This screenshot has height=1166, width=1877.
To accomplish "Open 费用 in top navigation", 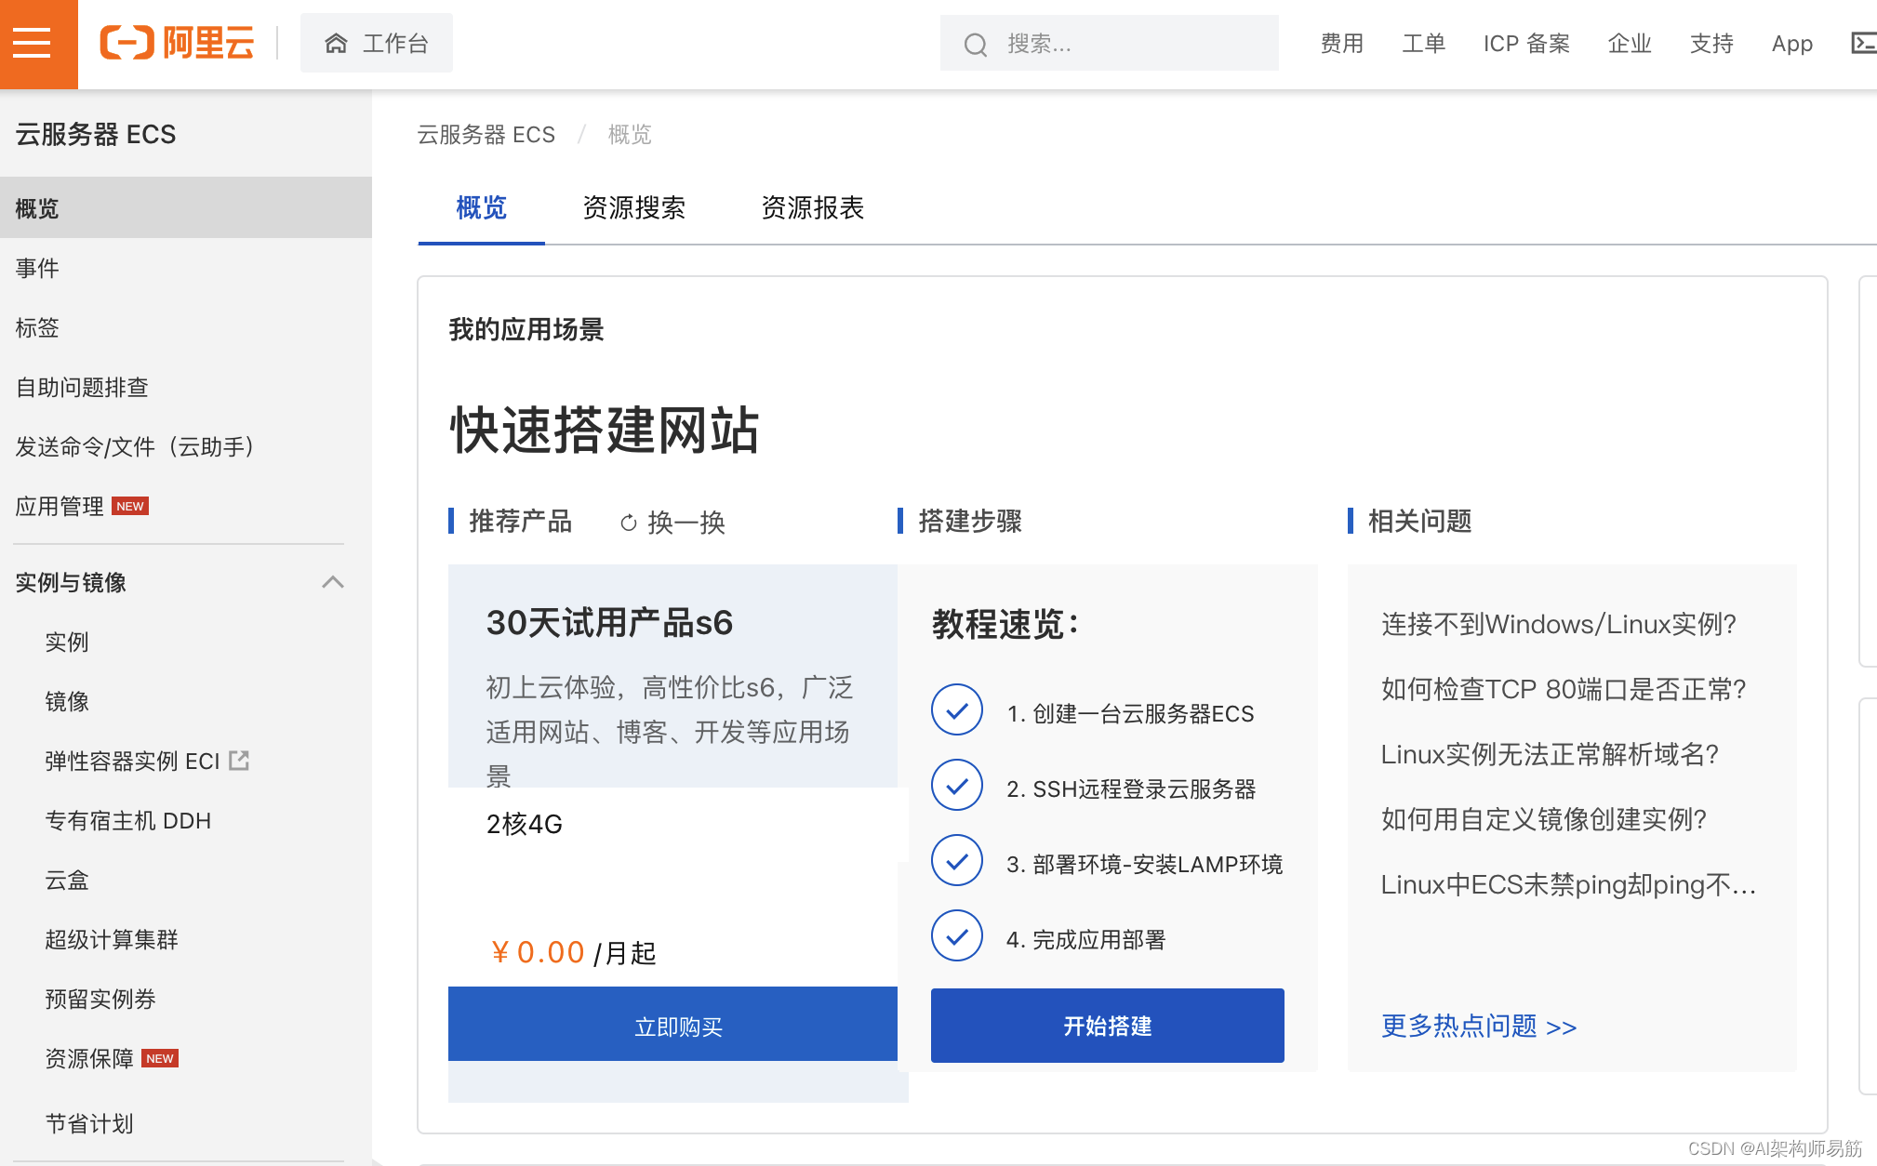I will pyautogui.click(x=1342, y=44).
